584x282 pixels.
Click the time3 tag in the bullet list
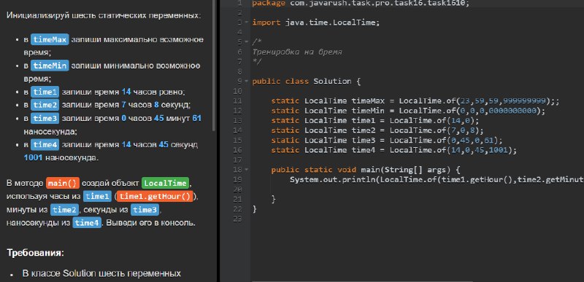point(45,118)
